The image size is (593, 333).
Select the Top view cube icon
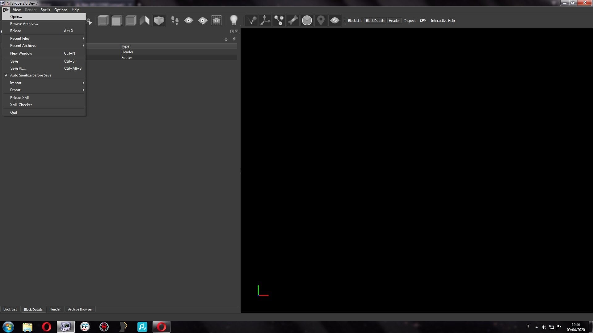tap(103, 21)
